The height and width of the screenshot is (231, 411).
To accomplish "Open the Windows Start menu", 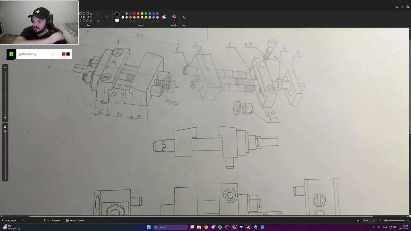I will tap(149, 227).
